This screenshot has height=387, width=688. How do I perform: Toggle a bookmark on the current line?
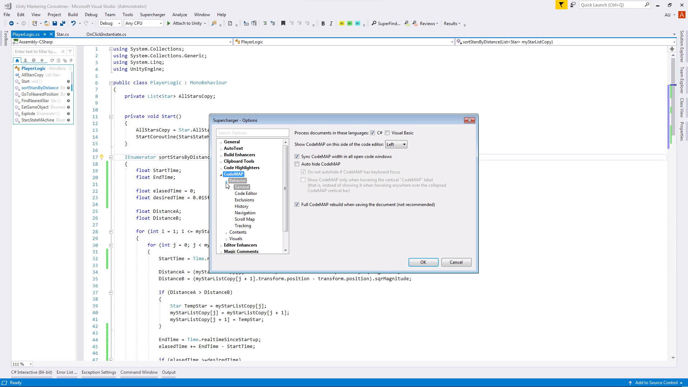(x=283, y=23)
